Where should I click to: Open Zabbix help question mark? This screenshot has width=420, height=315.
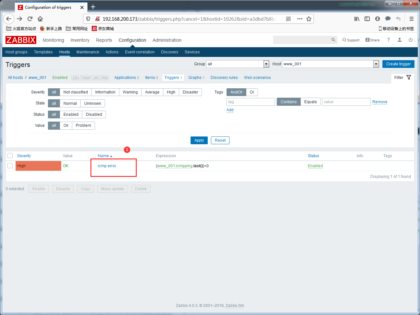[x=388, y=40]
